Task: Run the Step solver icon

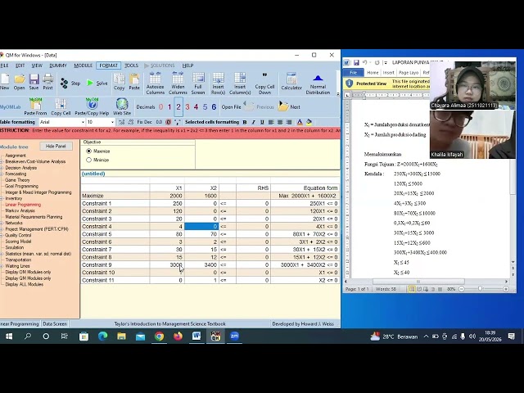Action: pyautogui.click(x=70, y=84)
